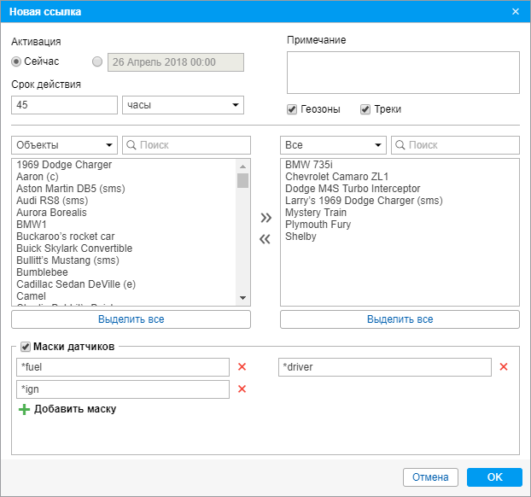The width and height of the screenshot is (531, 497).
Task: Delete the *driver sensor mask
Action: 504,367
